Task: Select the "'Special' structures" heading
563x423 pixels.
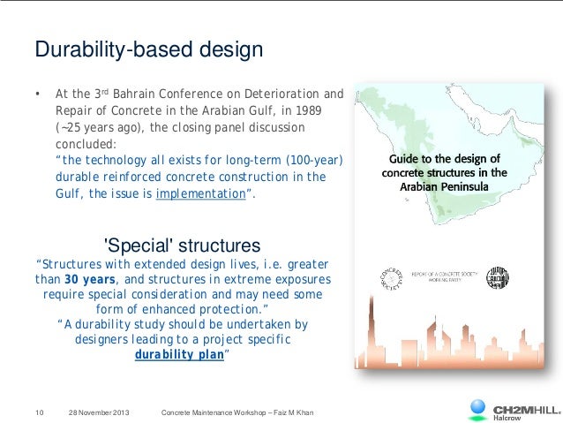Action: click(182, 245)
